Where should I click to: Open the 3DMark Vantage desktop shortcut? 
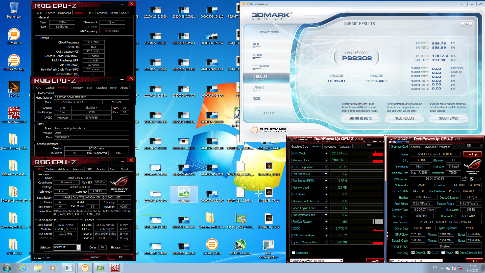(14, 63)
